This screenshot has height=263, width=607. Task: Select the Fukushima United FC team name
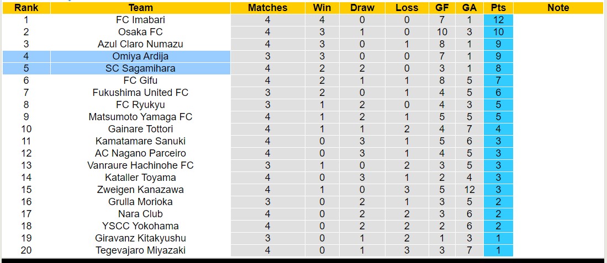140,93
